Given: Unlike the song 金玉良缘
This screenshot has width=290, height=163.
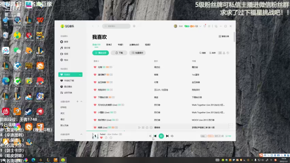Looking at the screenshot, I should 95,82.
